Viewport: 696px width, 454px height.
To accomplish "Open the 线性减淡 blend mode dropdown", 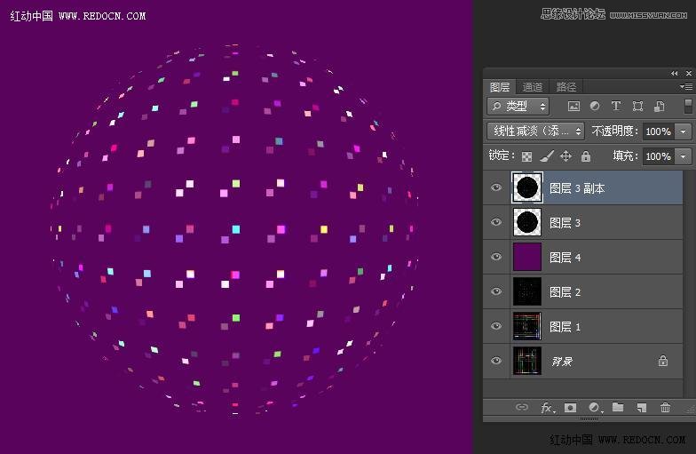I will 536,131.
